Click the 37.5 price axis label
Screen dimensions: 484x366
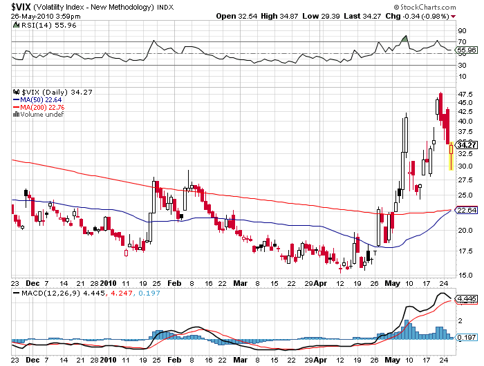465,132
